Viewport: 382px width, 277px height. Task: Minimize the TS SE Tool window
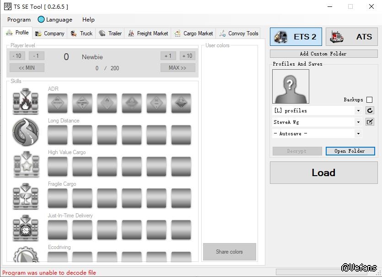pyautogui.click(x=330, y=6)
